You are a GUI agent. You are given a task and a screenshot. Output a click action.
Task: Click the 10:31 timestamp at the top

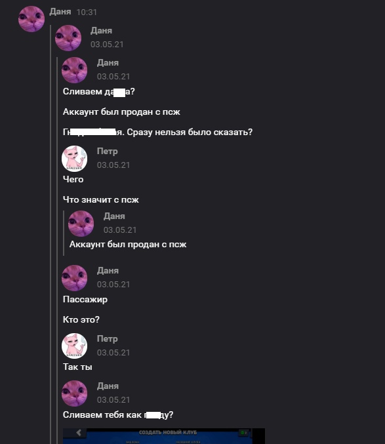pyautogui.click(x=87, y=12)
